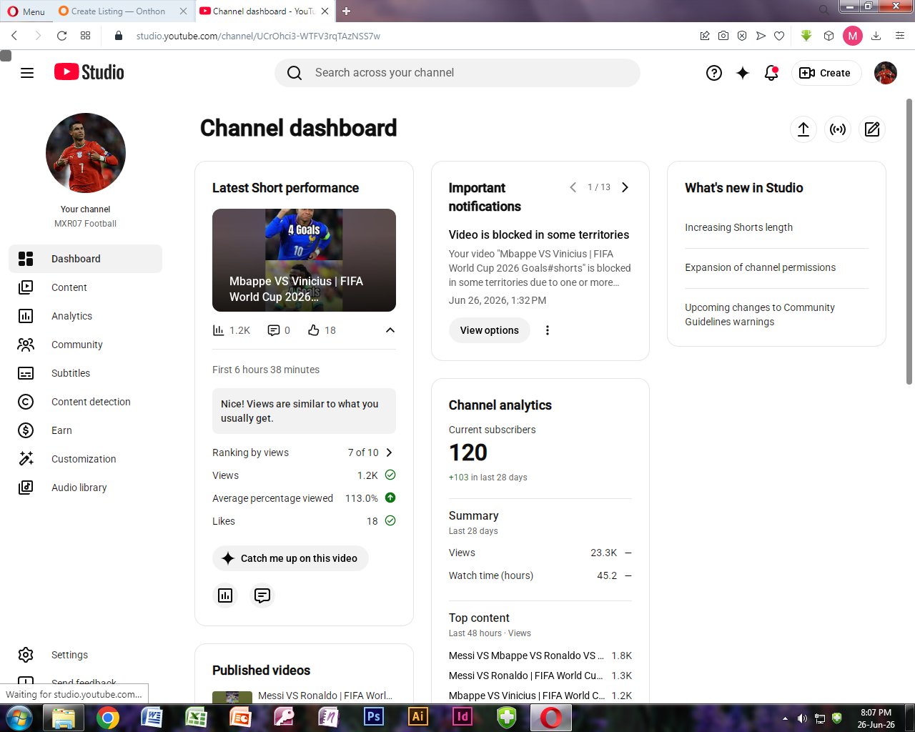Open the notifications bell

tap(771, 73)
